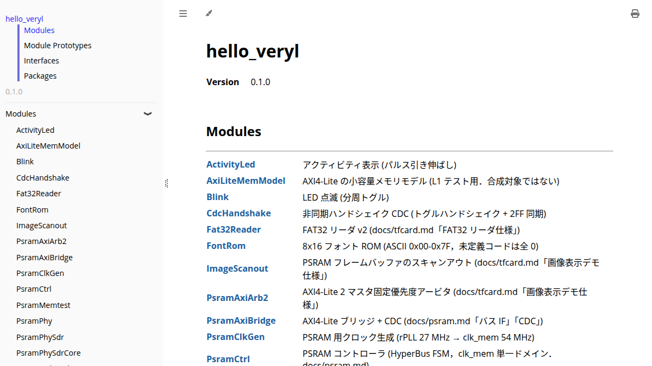Viewport: 652px width, 366px height.
Task: Open PsramPhySdrCore in the sidebar list
Action: [x=48, y=353]
